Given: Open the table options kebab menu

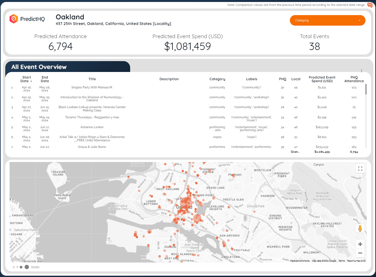Looking at the screenshot, I should [x=362, y=71].
